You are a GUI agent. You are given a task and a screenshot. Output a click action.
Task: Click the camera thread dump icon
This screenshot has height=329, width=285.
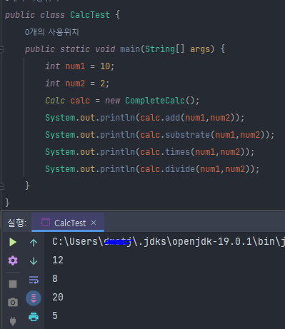point(13,303)
